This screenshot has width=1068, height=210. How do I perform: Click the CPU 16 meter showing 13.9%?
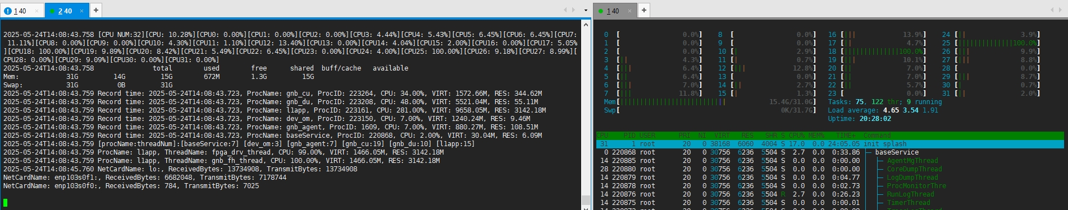(877, 35)
